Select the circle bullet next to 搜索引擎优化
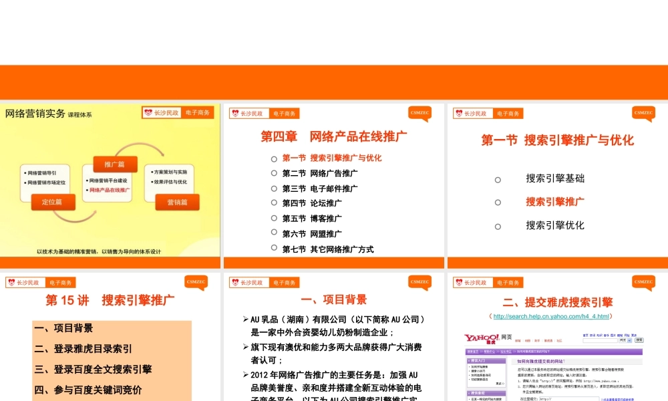The height and width of the screenshot is (401, 668). coord(498,227)
